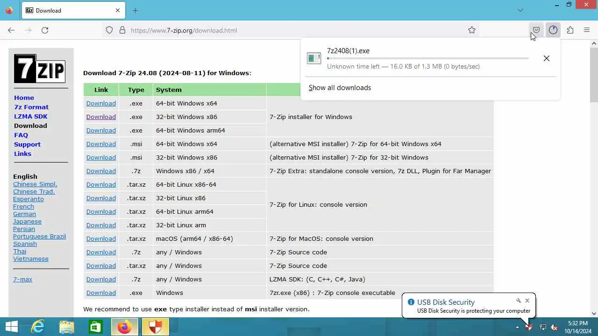Click the 7z2408(1).exe file icon

(x=314, y=58)
